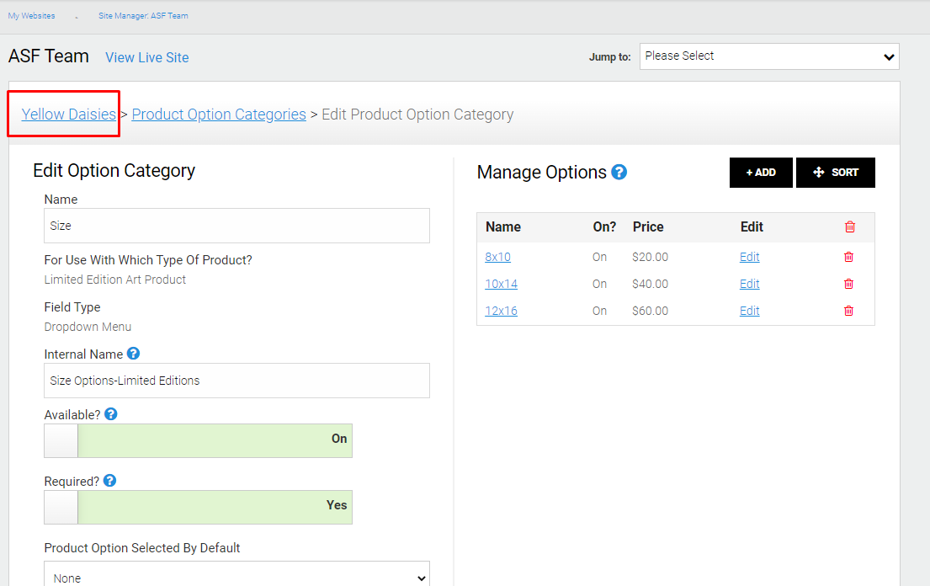
Task: Select Please Select from the Jump to menu
Action: (768, 56)
